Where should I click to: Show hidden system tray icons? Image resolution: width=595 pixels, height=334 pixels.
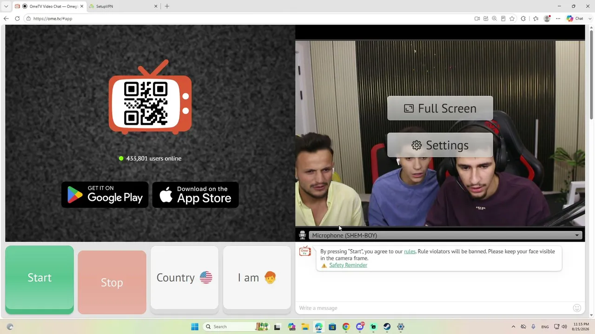pyautogui.click(x=513, y=327)
